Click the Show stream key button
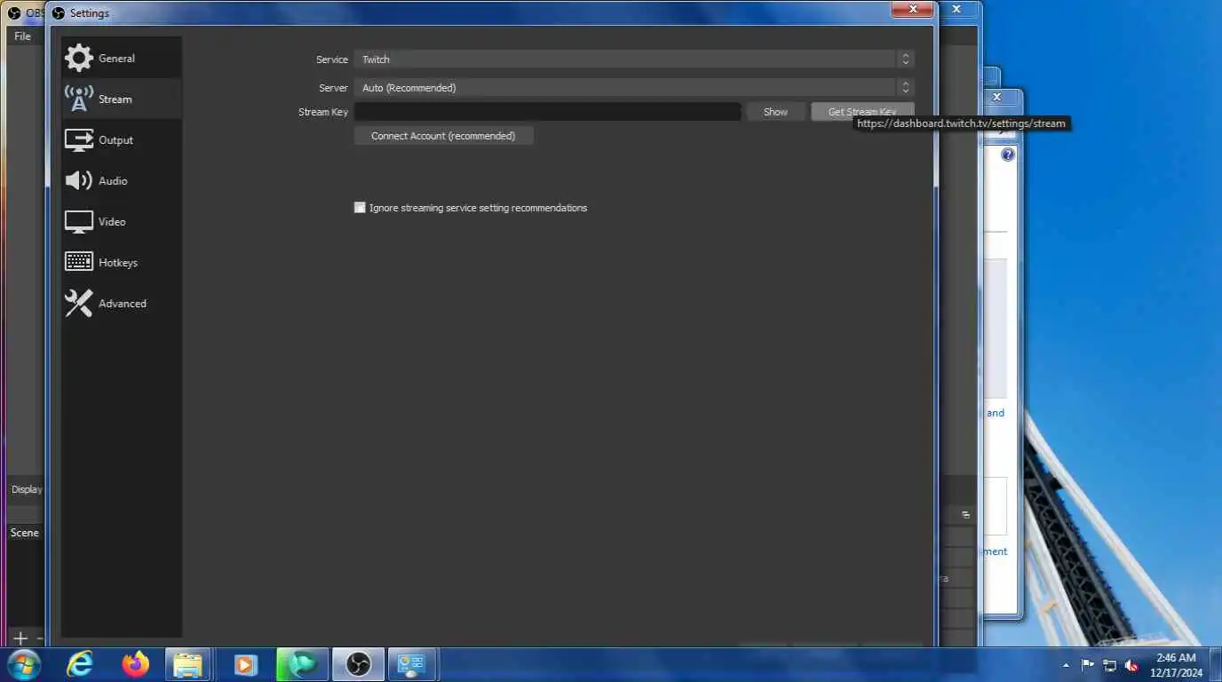Screen dimensions: 1222x682 point(775,112)
